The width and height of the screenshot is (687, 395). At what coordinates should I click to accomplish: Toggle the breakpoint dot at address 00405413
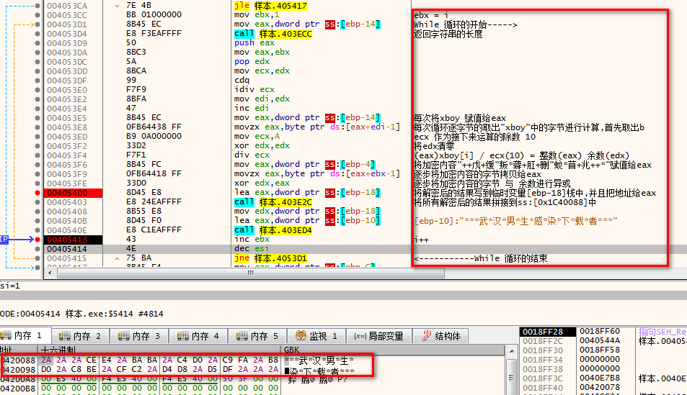click(38, 239)
